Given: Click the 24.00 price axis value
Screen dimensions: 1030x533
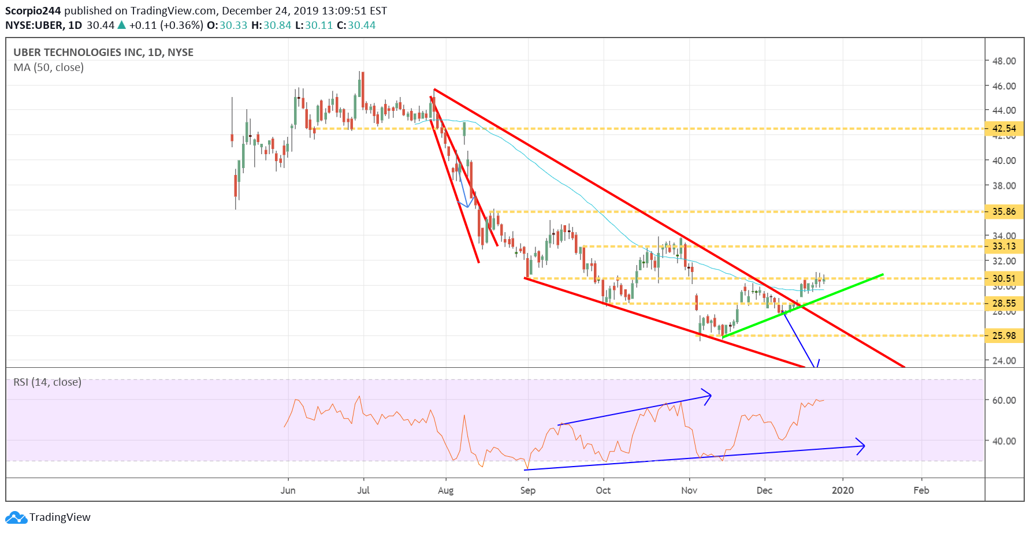Looking at the screenshot, I should point(1004,361).
